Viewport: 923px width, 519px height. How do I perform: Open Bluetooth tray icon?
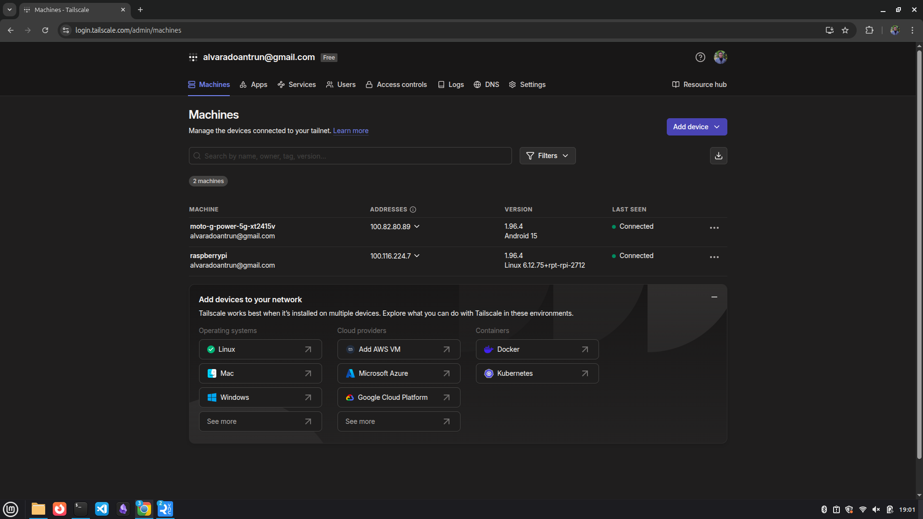(x=823, y=509)
